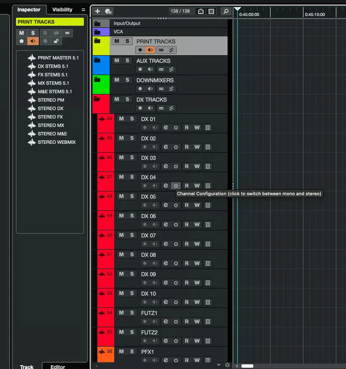Click the PRINT TRACKS name field in Inspector

(50, 22)
